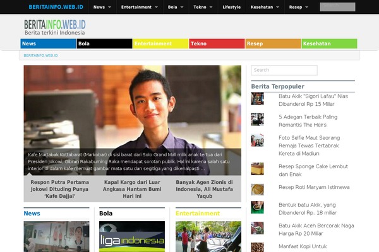Viewport: 379px width, 252px height.
Task: Expand the News dropdown arrow in top navigation
Action: coord(109,7)
